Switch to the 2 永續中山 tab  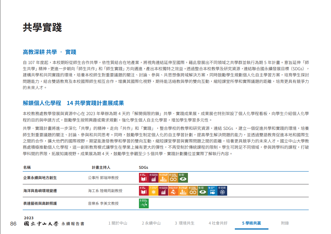click(x=151, y=223)
